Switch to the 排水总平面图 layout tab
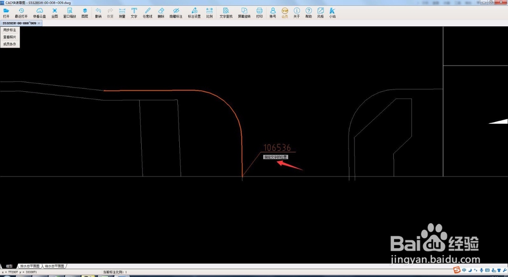The width and height of the screenshot is (508, 277). click(30, 266)
